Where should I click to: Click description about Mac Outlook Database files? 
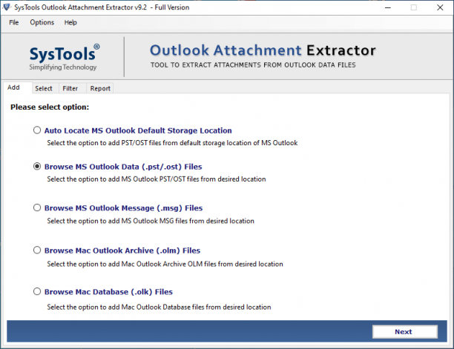[x=159, y=307]
